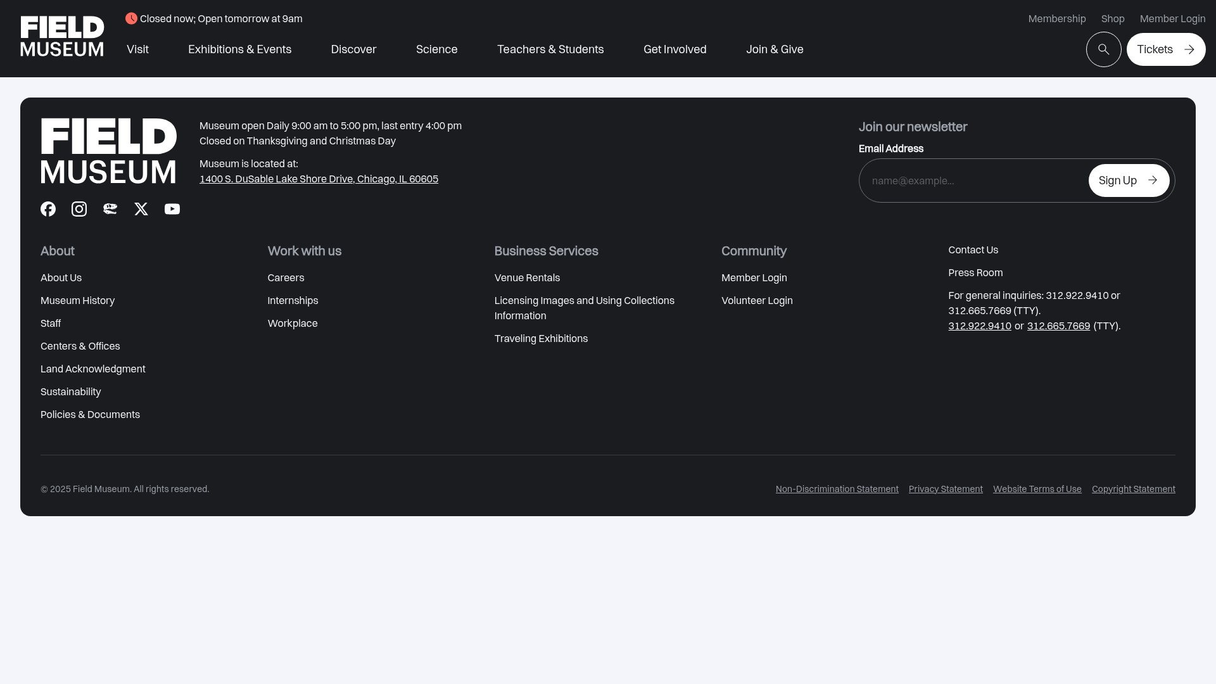Open the Museum History link

(x=77, y=301)
